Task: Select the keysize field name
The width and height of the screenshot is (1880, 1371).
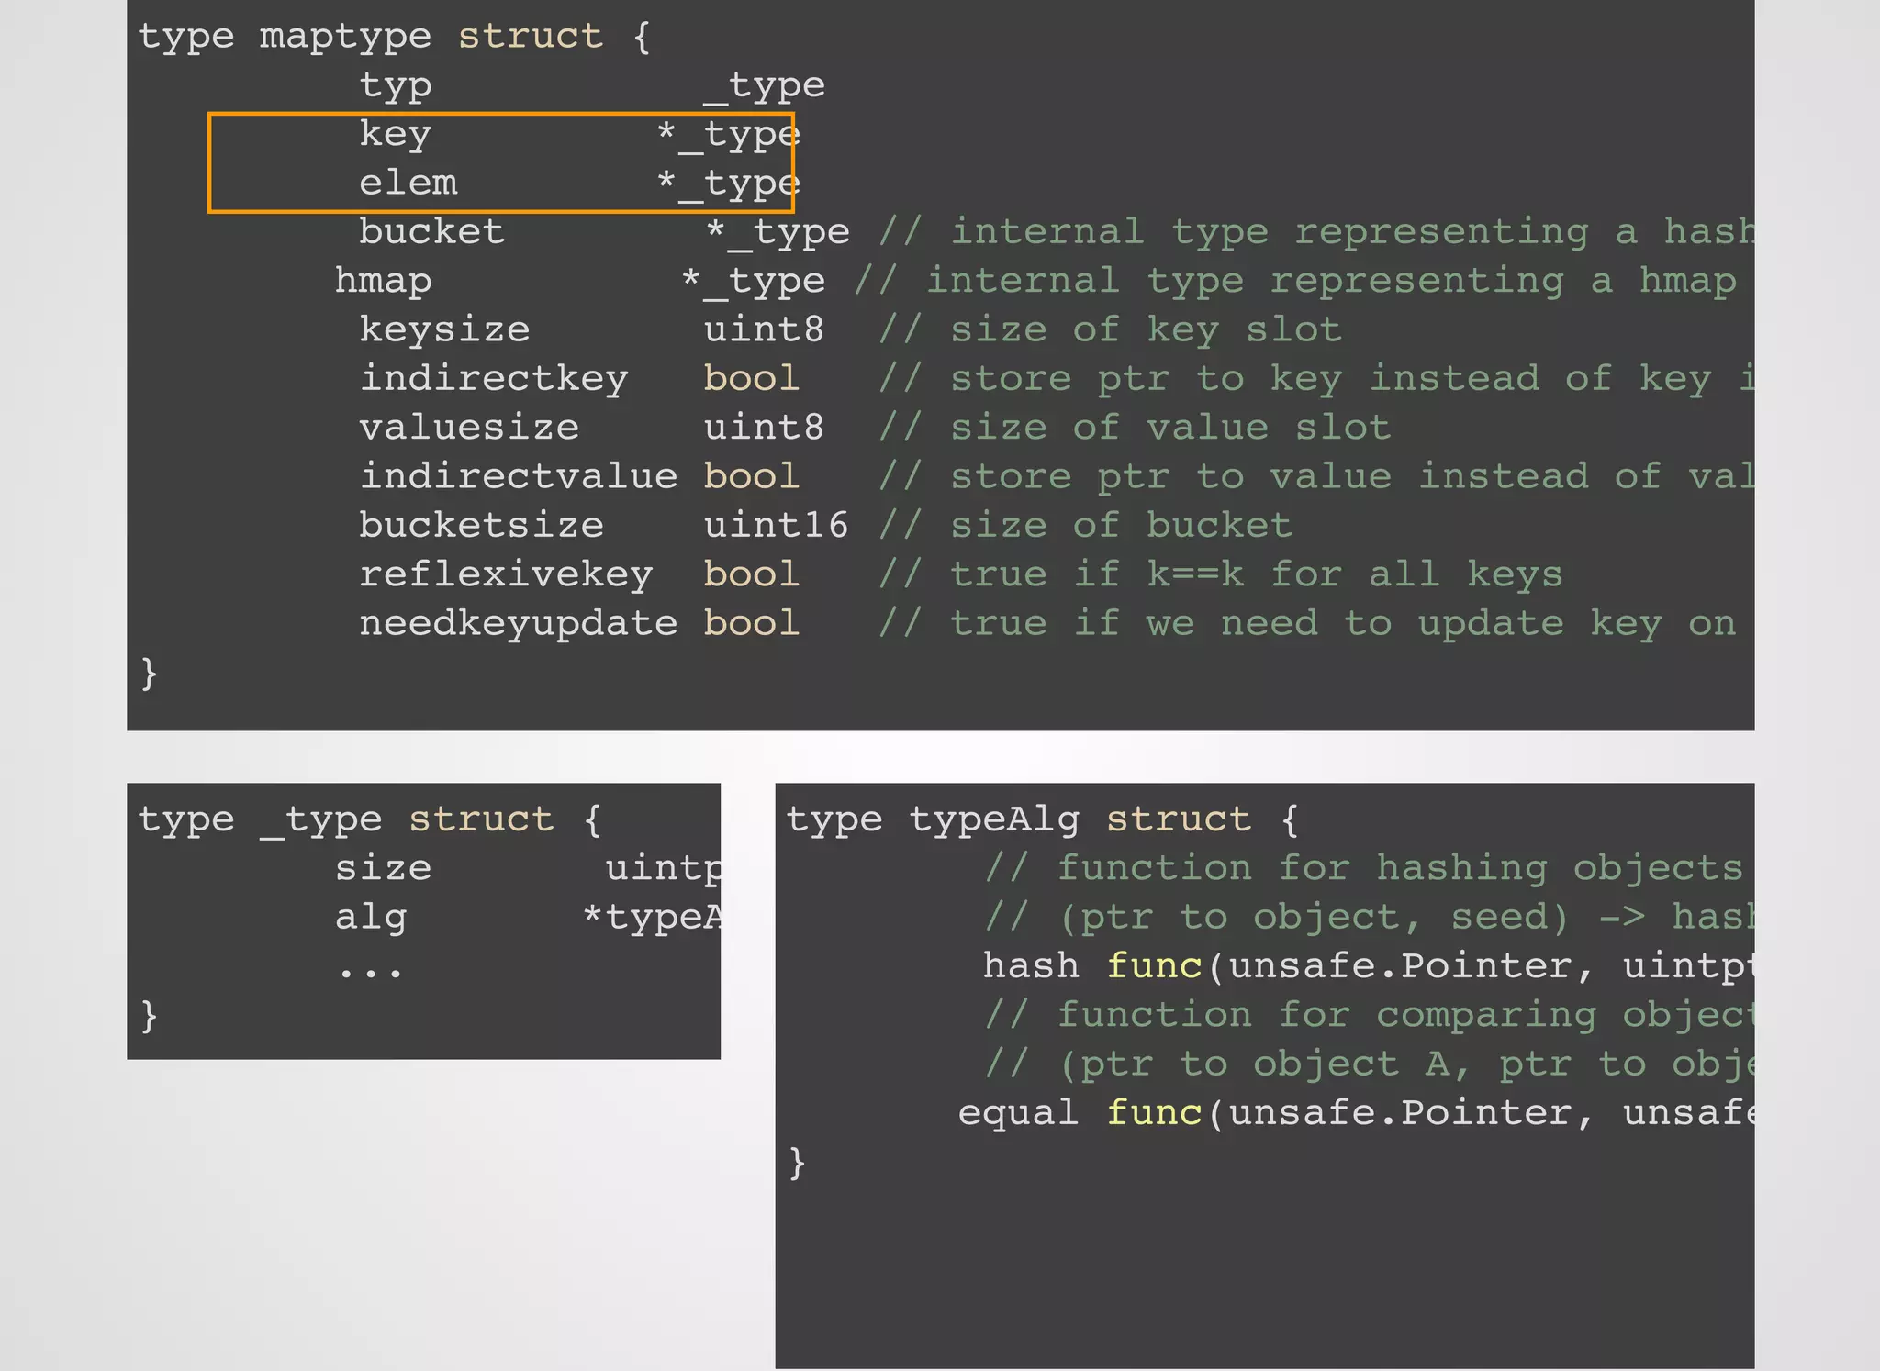Action: (x=444, y=329)
